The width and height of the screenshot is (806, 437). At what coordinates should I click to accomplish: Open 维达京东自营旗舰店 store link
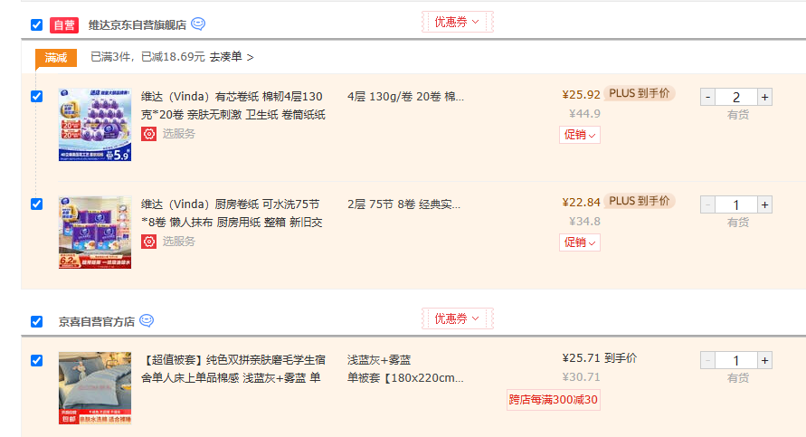137,25
